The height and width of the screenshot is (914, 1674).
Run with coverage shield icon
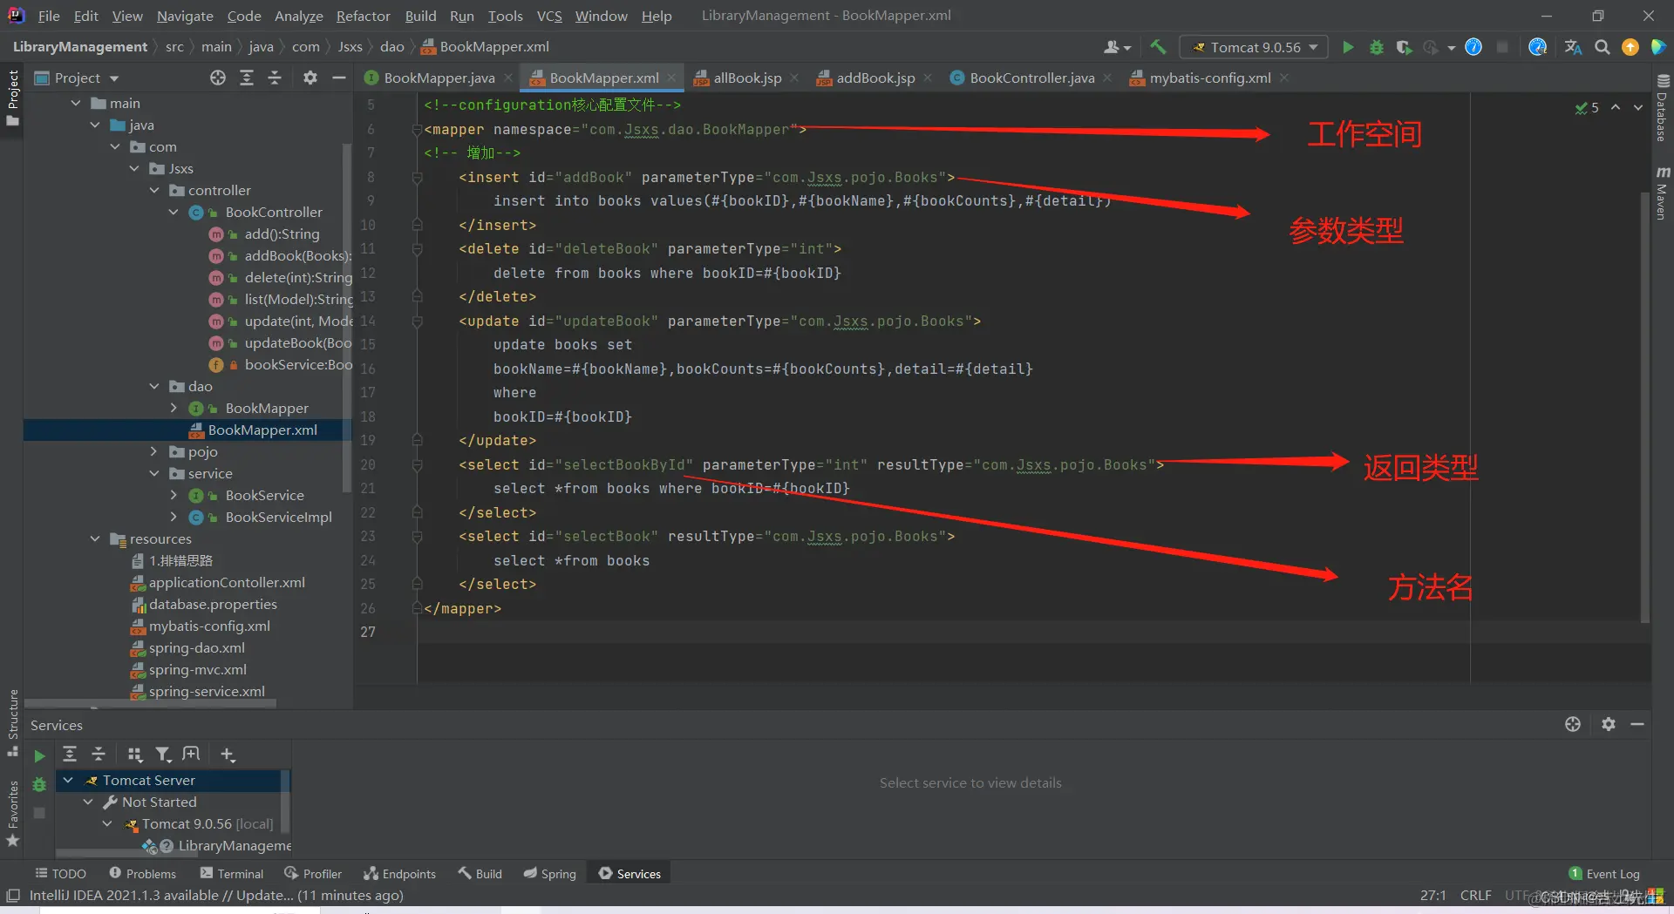[x=1404, y=47]
